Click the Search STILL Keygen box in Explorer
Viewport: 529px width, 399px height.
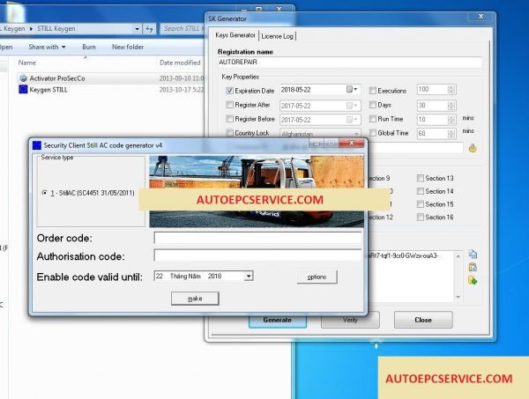183,29
